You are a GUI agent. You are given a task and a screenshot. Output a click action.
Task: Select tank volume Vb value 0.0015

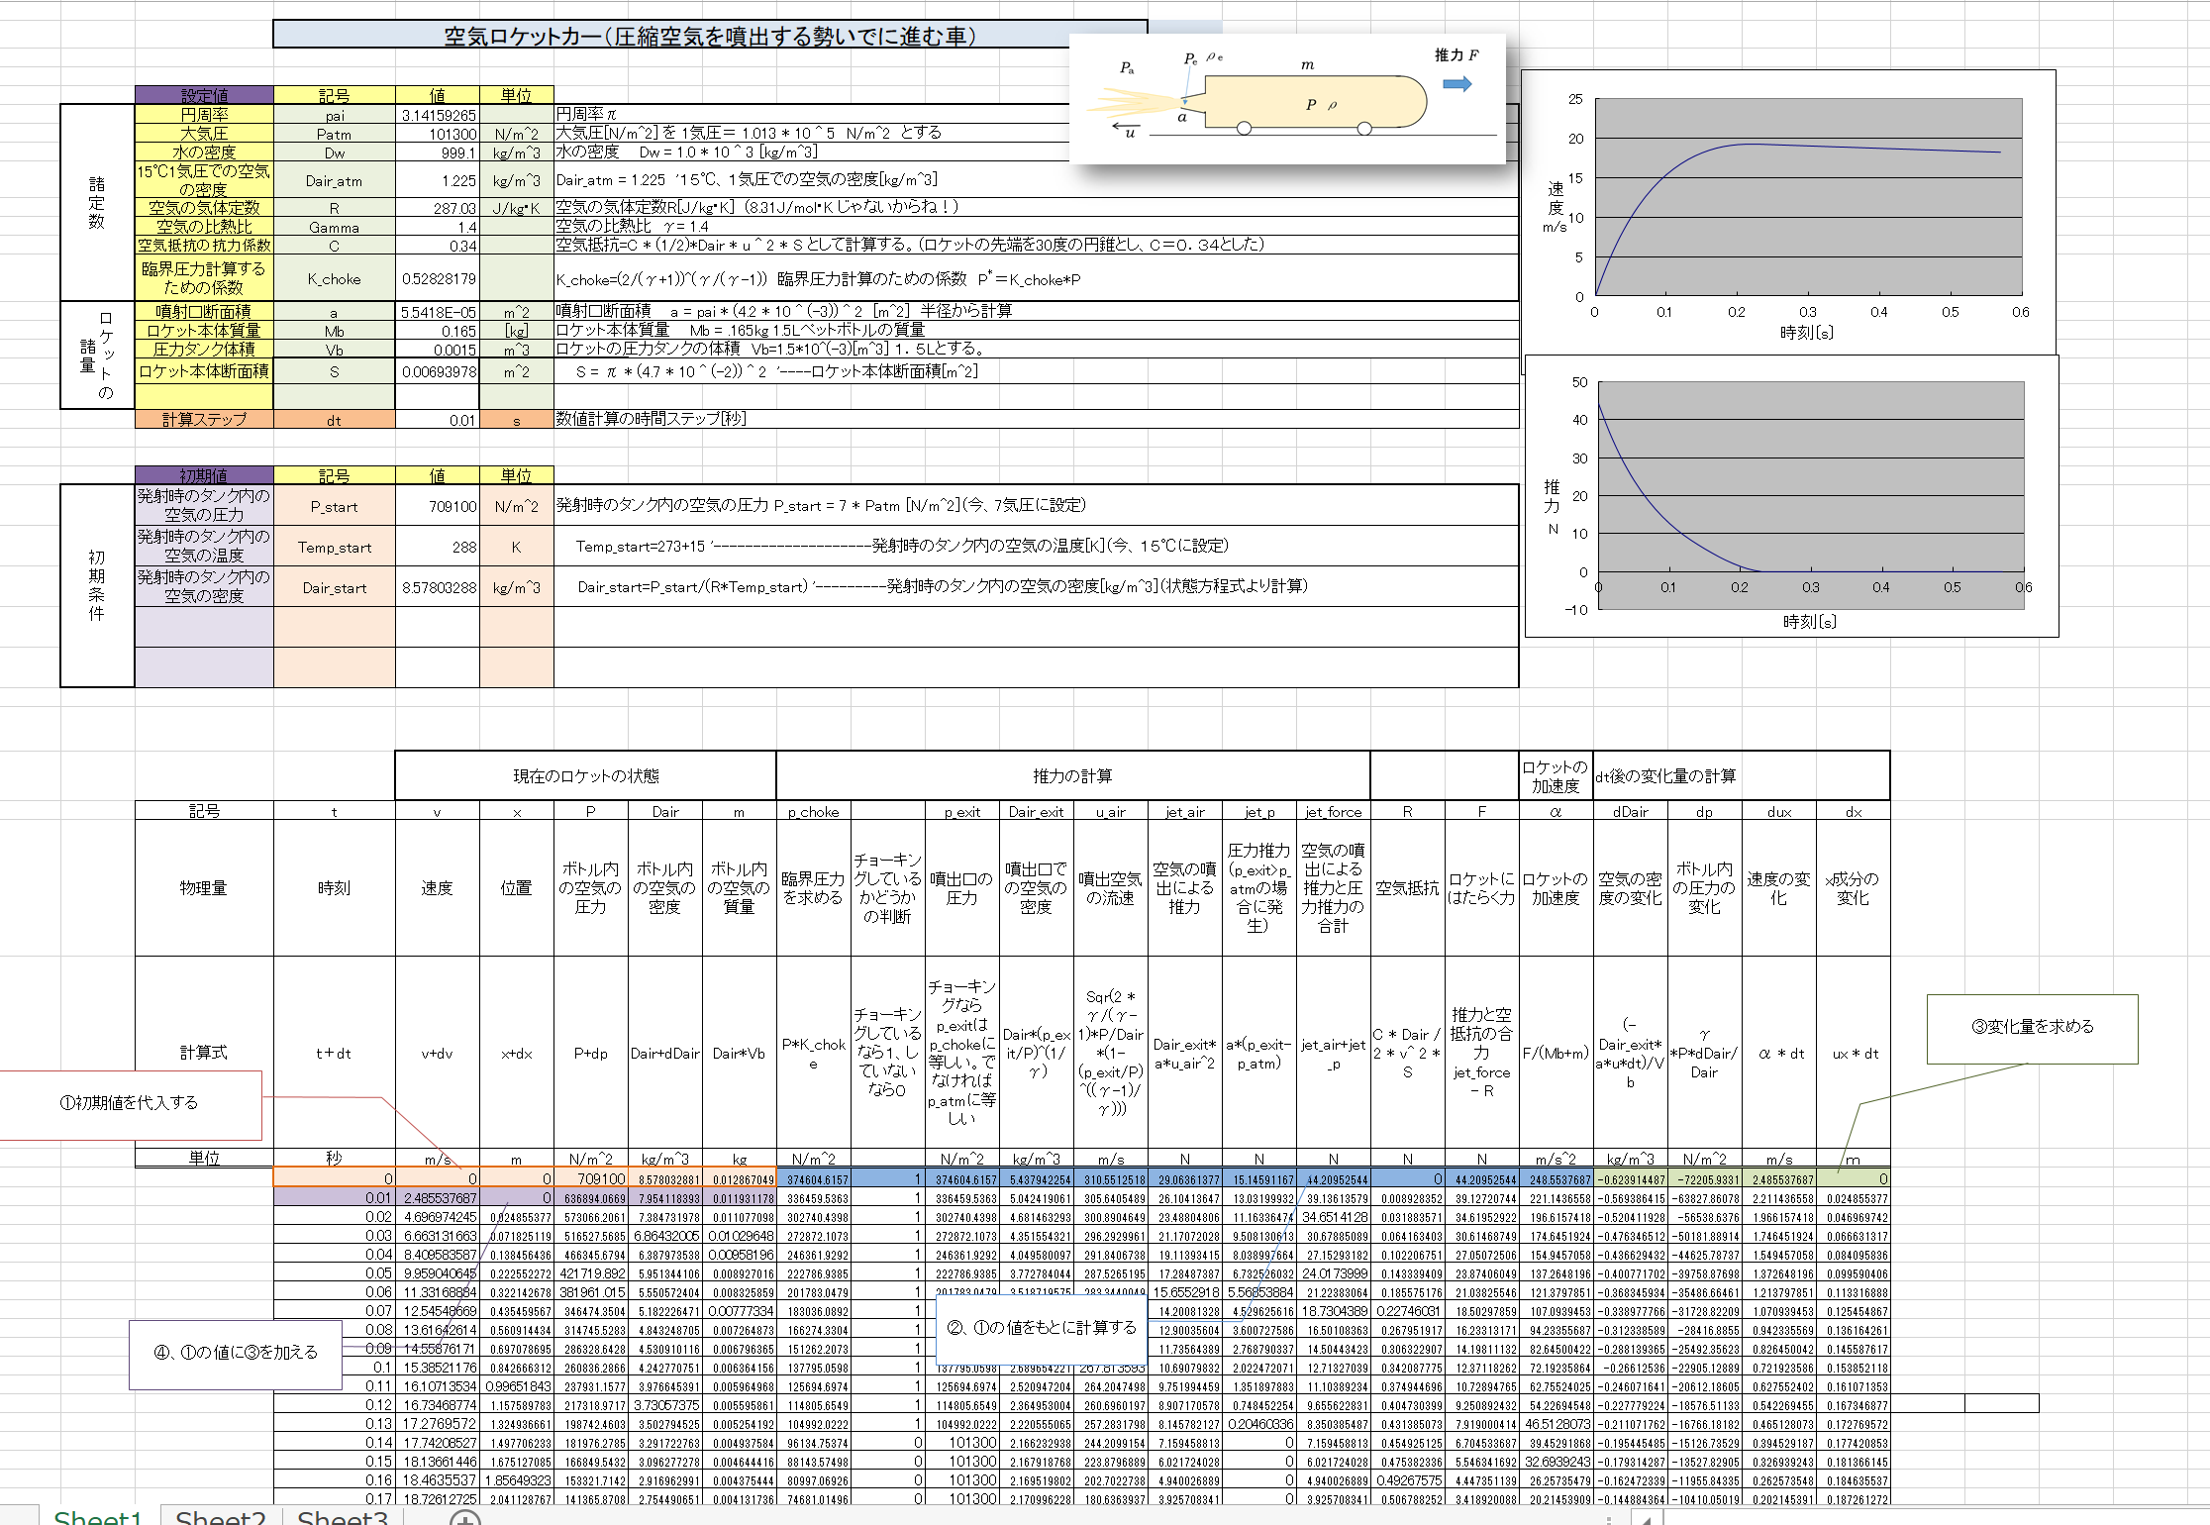pyautogui.click(x=438, y=350)
